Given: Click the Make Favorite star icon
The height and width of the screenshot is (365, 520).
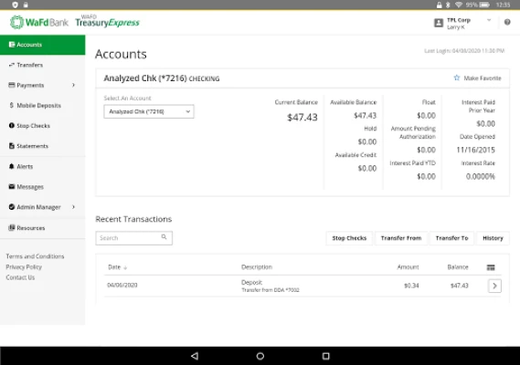Looking at the screenshot, I should 457,78.
